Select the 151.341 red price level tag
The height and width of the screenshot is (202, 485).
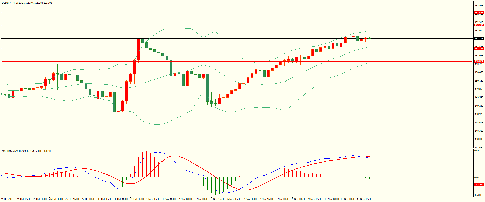point(479,49)
